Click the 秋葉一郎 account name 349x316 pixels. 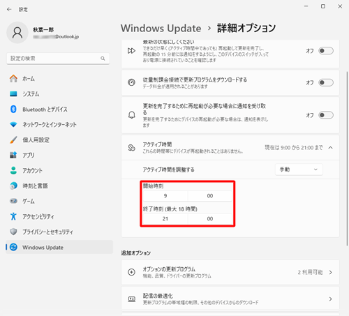(43, 29)
